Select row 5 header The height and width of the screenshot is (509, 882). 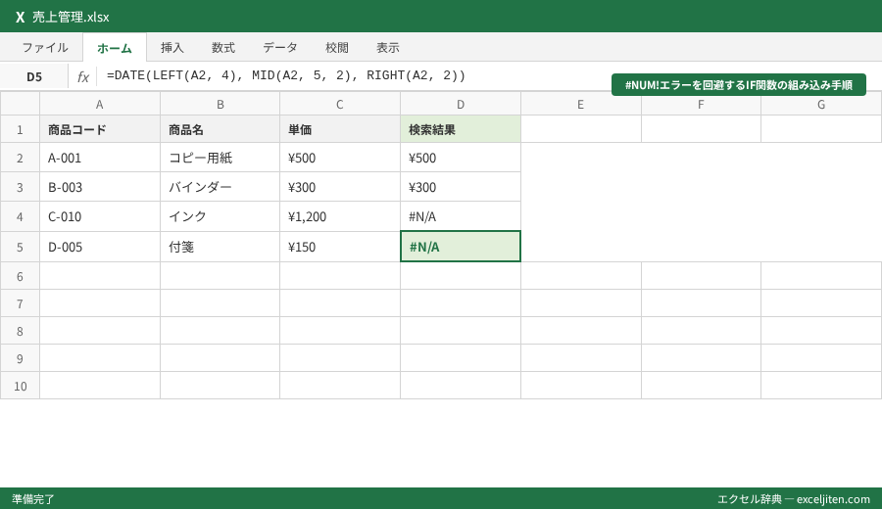tap(20, 247)
